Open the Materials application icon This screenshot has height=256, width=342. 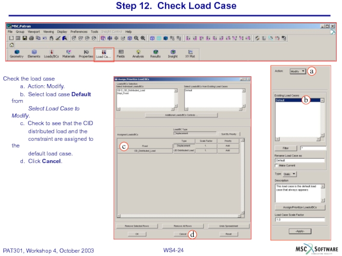(69, 54)
